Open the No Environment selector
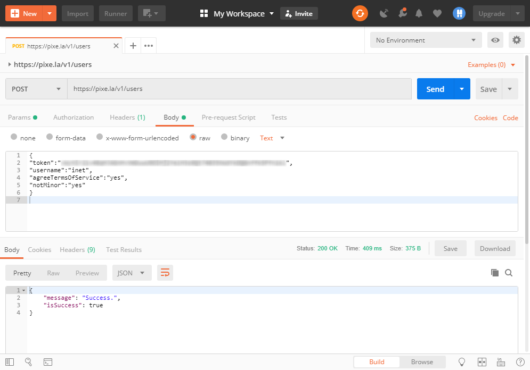 pyautogui.click(x=426, y=40)
